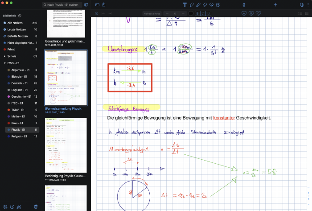Open Alle Notizen in the library
Screen dimensions: 312x211
click(x=16, y=22)
